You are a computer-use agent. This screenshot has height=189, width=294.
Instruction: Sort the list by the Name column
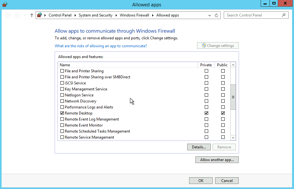point(127,65)
